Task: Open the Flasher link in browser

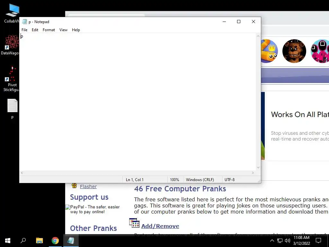Action: (x=88, y=187)
